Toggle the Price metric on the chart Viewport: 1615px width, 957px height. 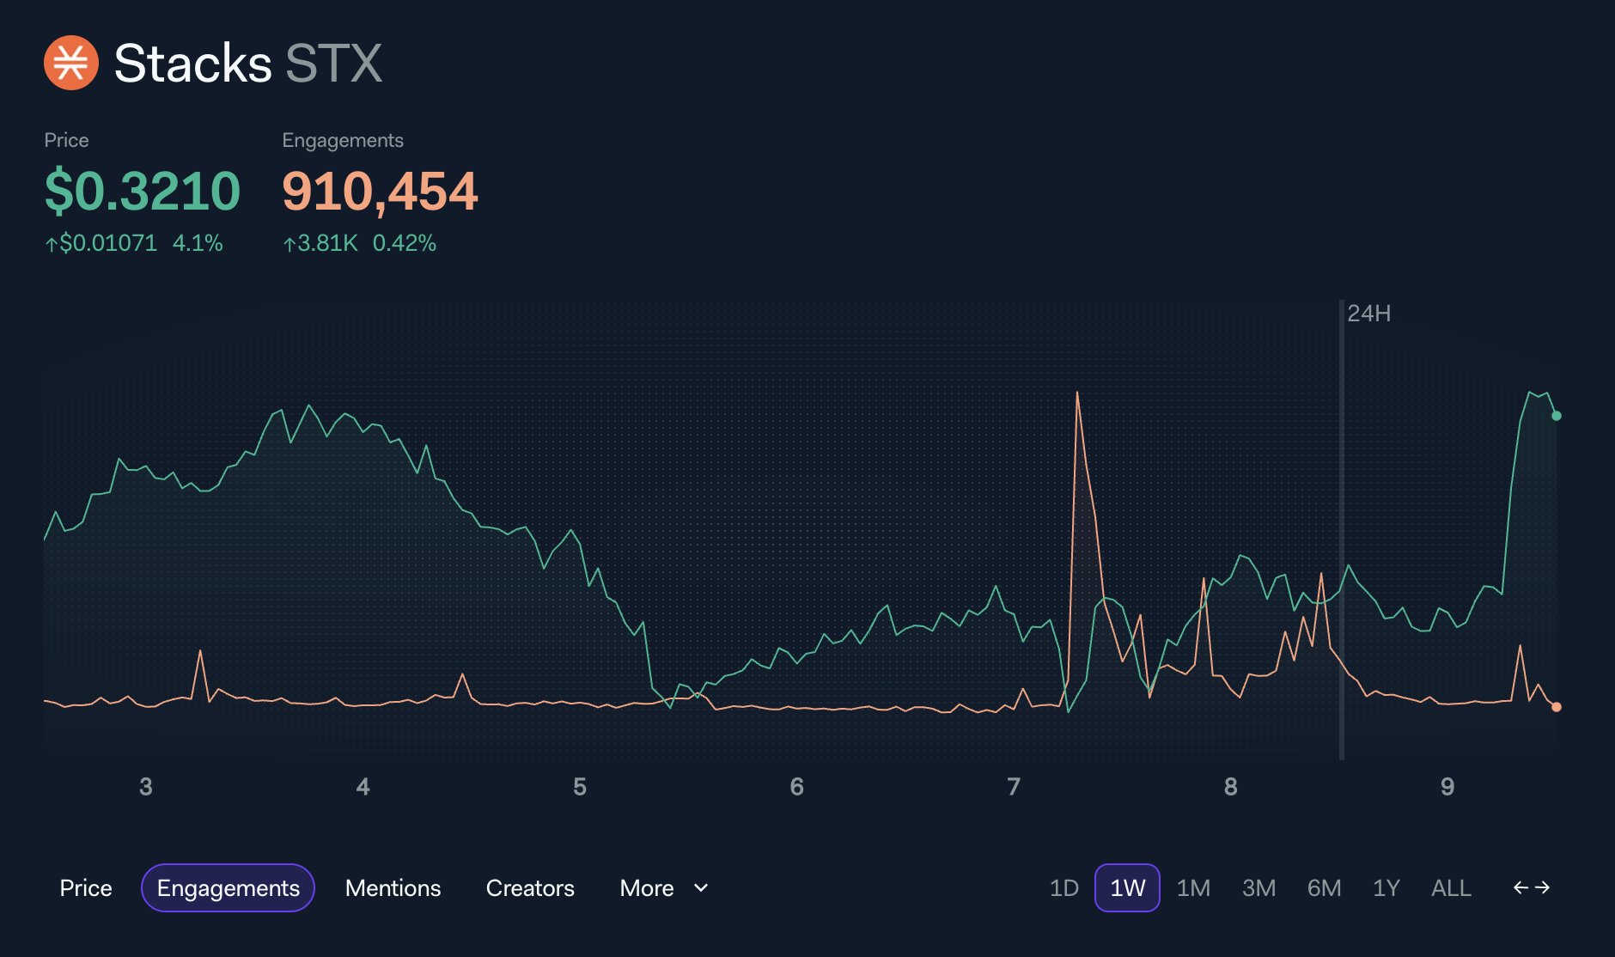tap(86, 887)
